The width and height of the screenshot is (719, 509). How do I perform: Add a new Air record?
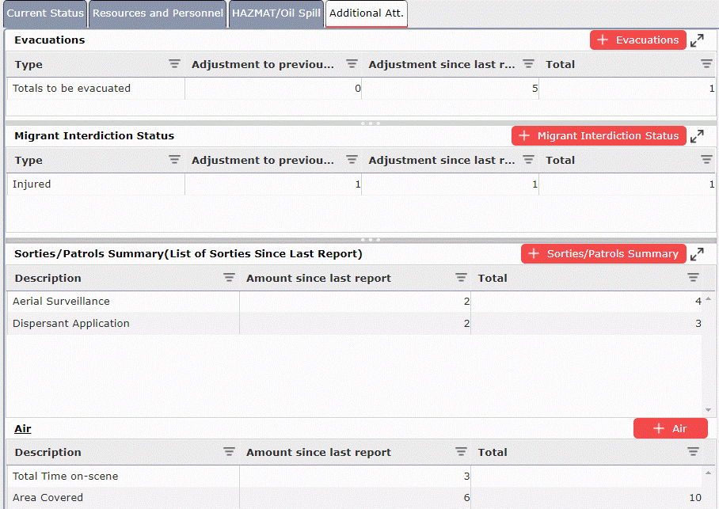pos(670,427)
